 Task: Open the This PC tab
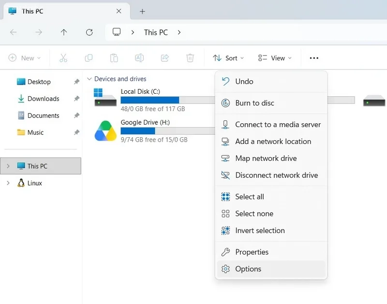tap(66, 11)
